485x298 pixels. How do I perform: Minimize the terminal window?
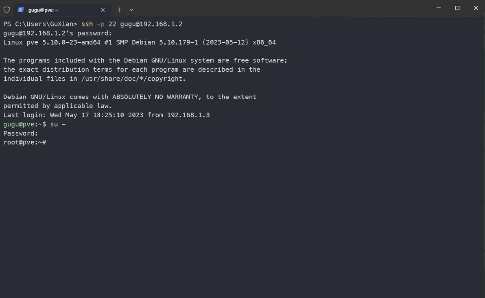pyautogui.click(x=438, y=8)
